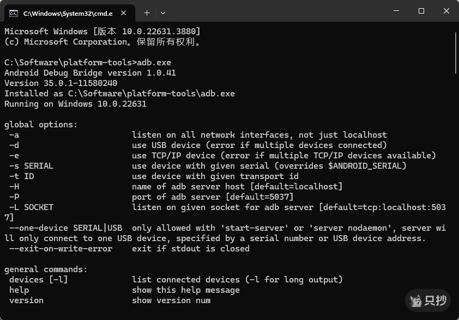Close the Windows Terminal window
Viewport: 459px width, 320px height.
[x=446, y=11]
